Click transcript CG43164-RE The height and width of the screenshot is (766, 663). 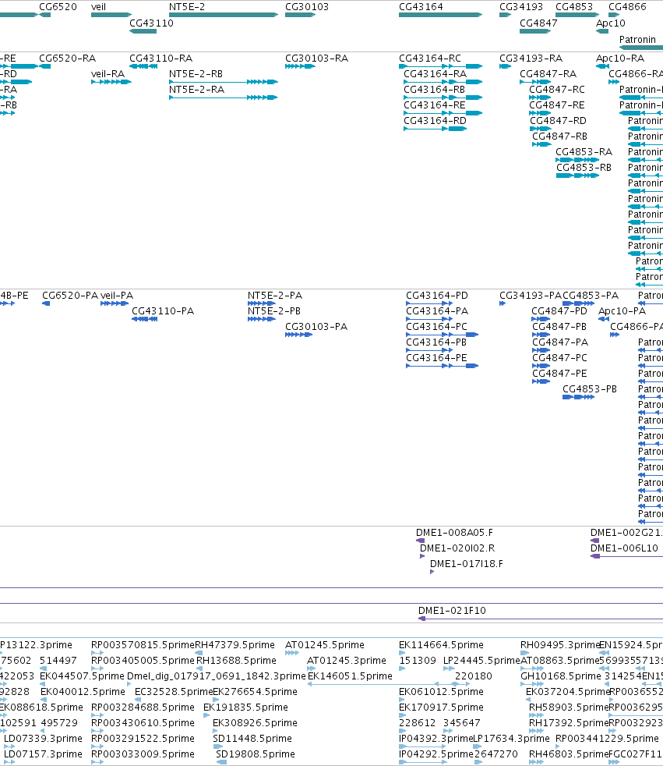tap(435, 105)
